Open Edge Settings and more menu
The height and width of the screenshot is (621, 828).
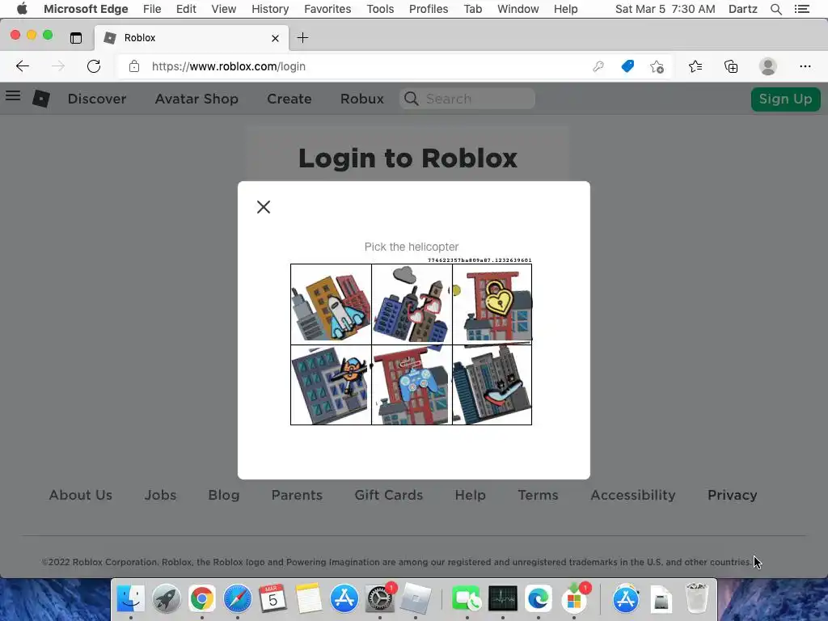805,66
